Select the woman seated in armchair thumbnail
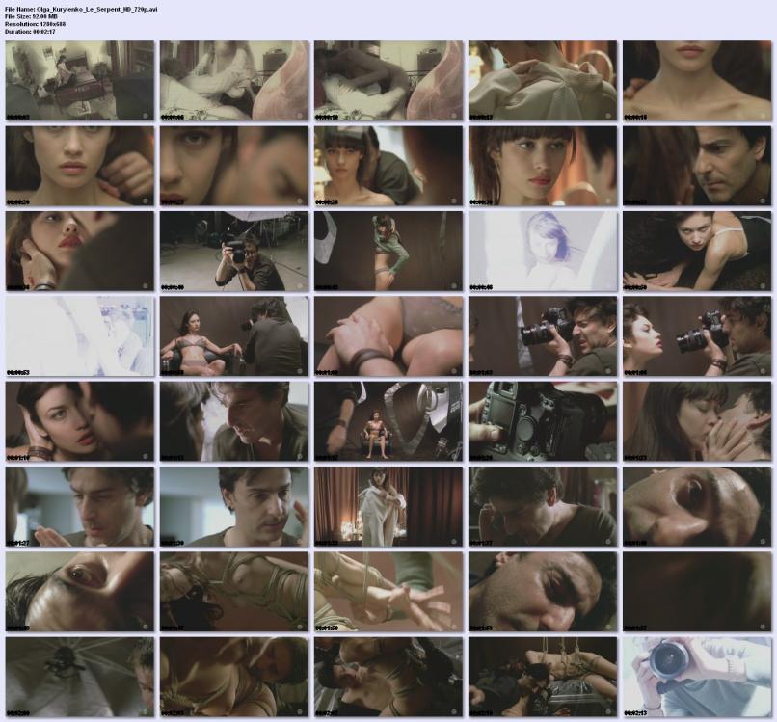 coord(234,336)
